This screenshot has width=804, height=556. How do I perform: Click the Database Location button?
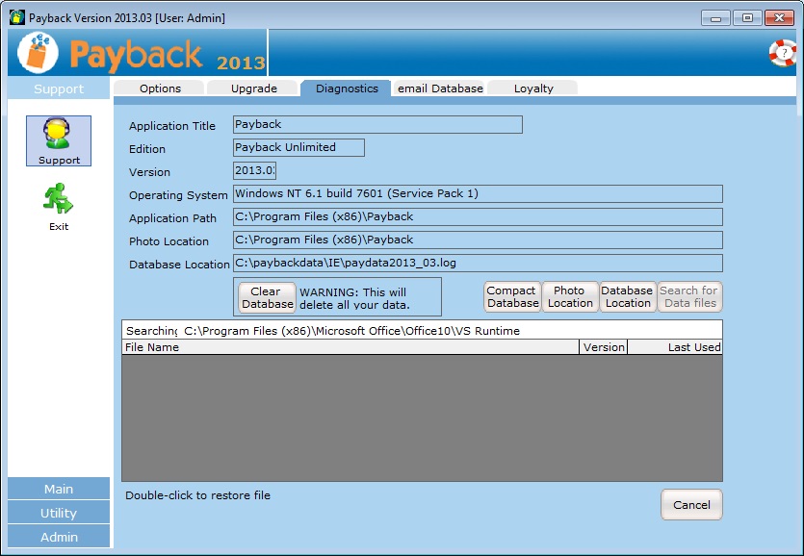pos(628,297)
